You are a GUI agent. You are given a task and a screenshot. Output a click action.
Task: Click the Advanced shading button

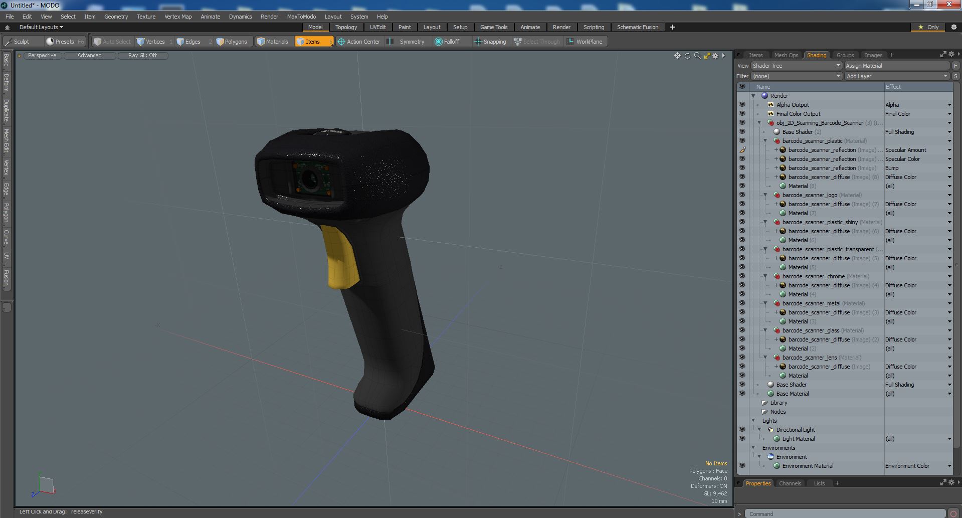tap(89, 56)
